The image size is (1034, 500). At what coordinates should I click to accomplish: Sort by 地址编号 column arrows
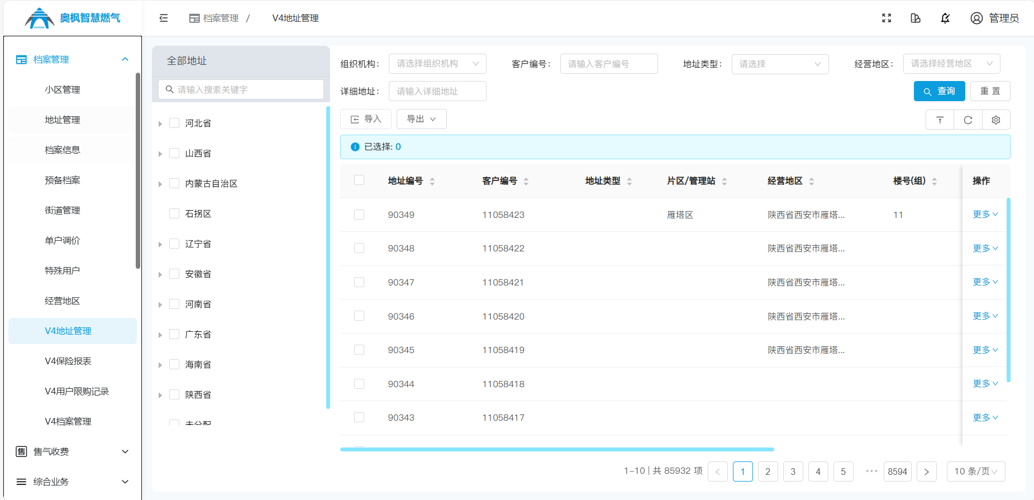click(432, 181)
